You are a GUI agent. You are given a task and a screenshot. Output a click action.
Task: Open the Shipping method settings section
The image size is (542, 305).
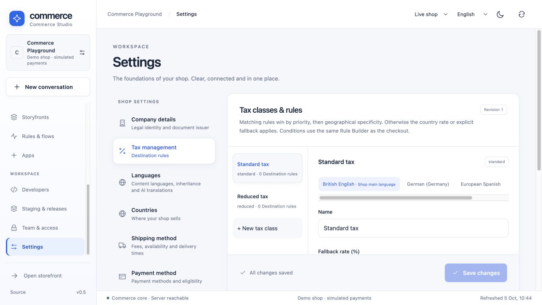click(x=164, y=245)
